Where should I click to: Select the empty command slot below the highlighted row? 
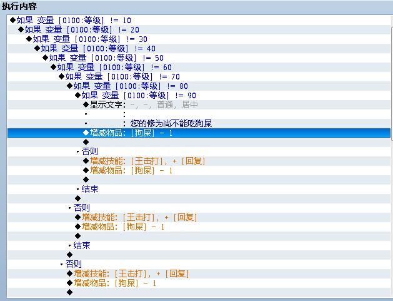click(199, 142)
